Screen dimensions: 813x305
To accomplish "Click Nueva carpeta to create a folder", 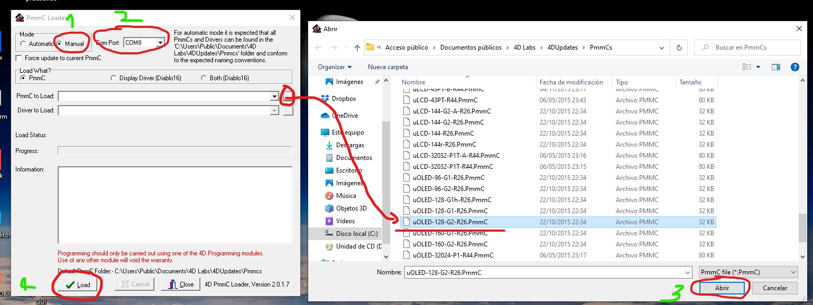I will coord(388,67).
